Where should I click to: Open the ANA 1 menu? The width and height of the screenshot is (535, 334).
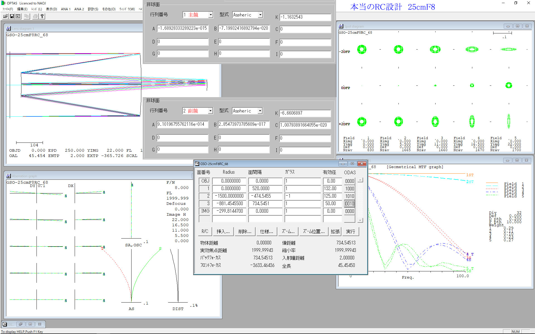coord(65,9)
